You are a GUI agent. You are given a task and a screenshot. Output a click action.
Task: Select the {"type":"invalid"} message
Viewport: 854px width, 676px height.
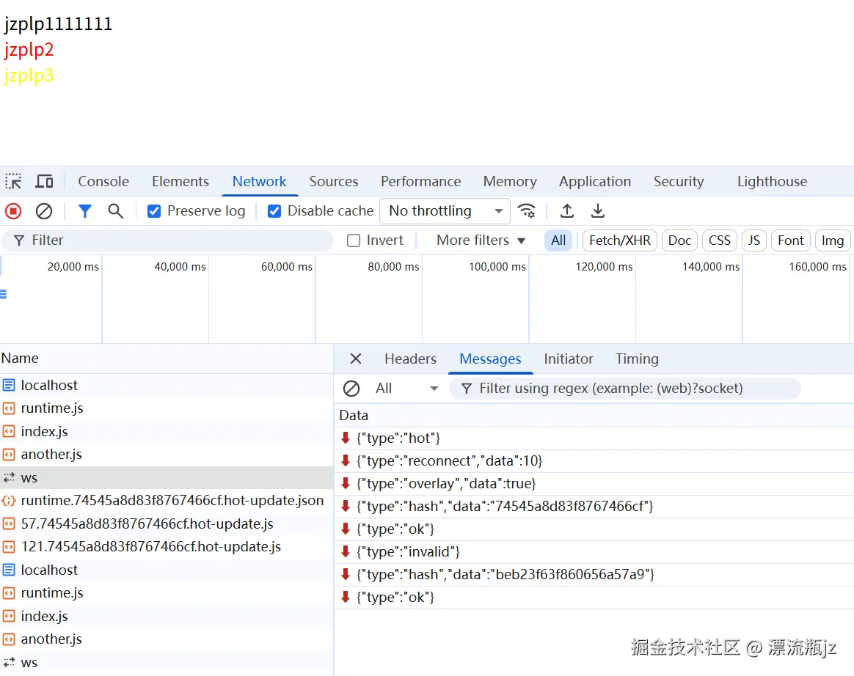tap(594, 552)
